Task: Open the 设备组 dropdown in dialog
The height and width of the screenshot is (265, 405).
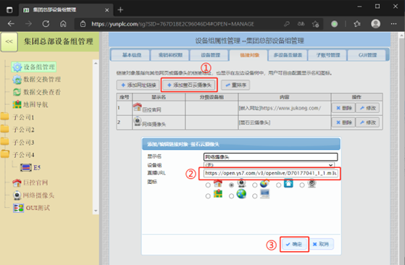Action: pyautogui.click(x=269, y=165)
